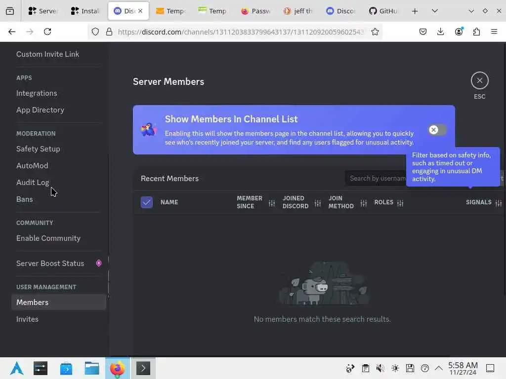Open Custom Invite Link settings
The height and width of the screenshot is (379, 506).
click(48, 54)
